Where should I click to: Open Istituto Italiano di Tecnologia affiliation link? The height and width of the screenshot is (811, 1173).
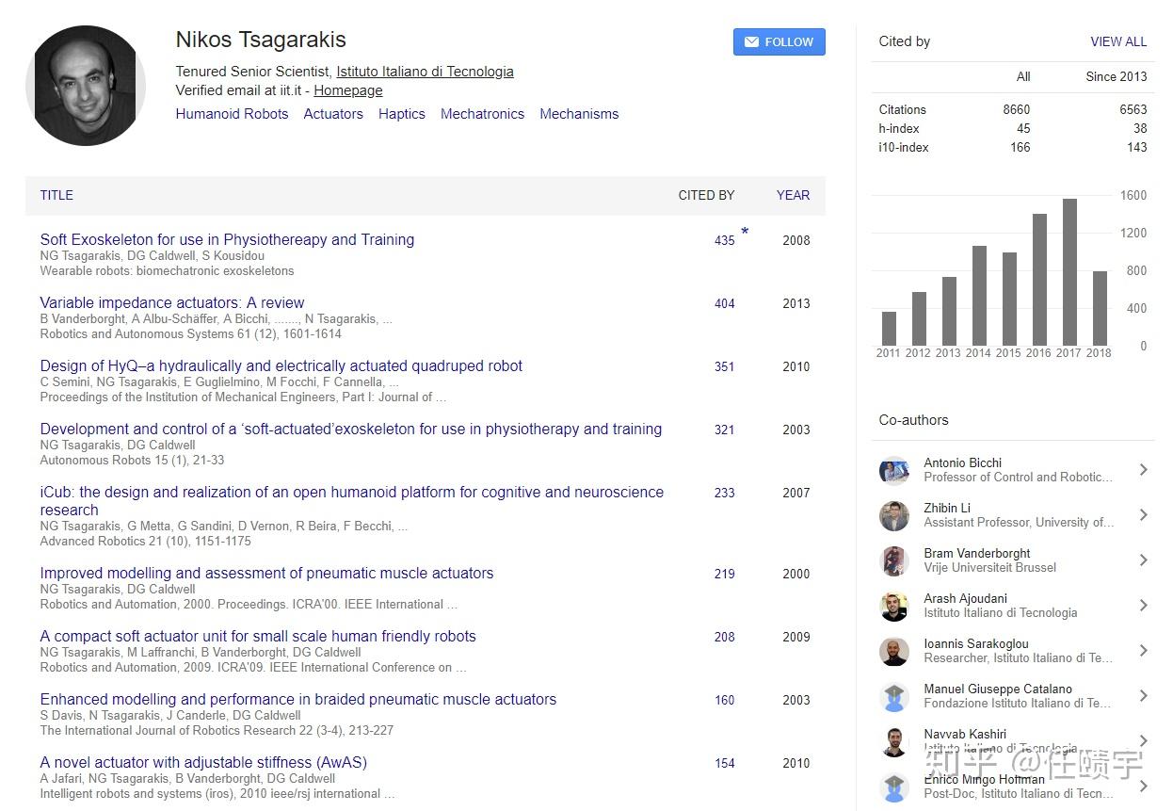tap(425, 72)
